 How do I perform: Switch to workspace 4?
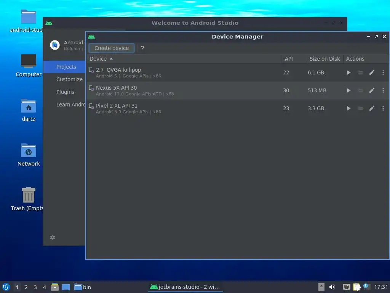(45, 287)
